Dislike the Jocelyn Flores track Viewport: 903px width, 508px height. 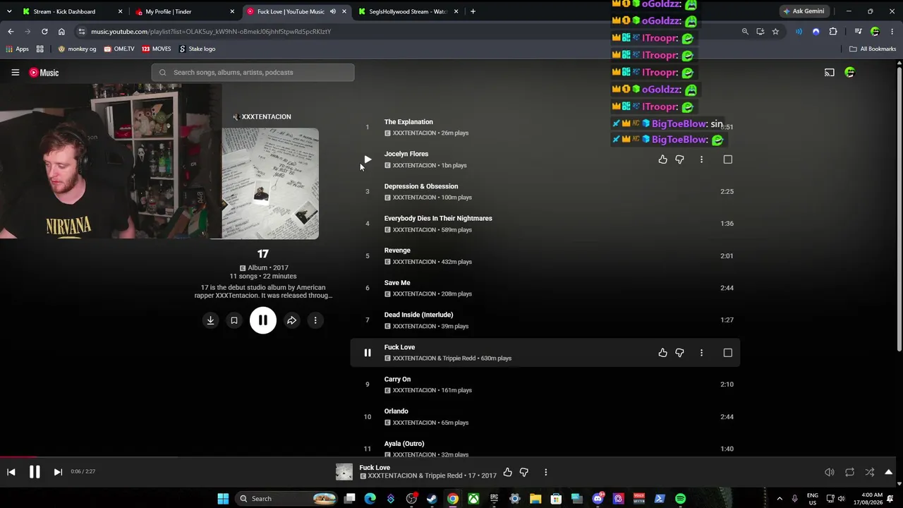[x=679, y=159]
